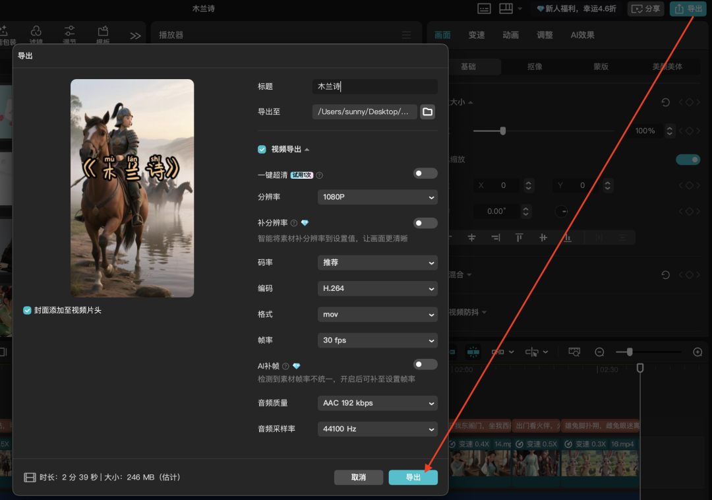Enable the 补分辨率 switch
Screen dimensions: 712x500
425,223
